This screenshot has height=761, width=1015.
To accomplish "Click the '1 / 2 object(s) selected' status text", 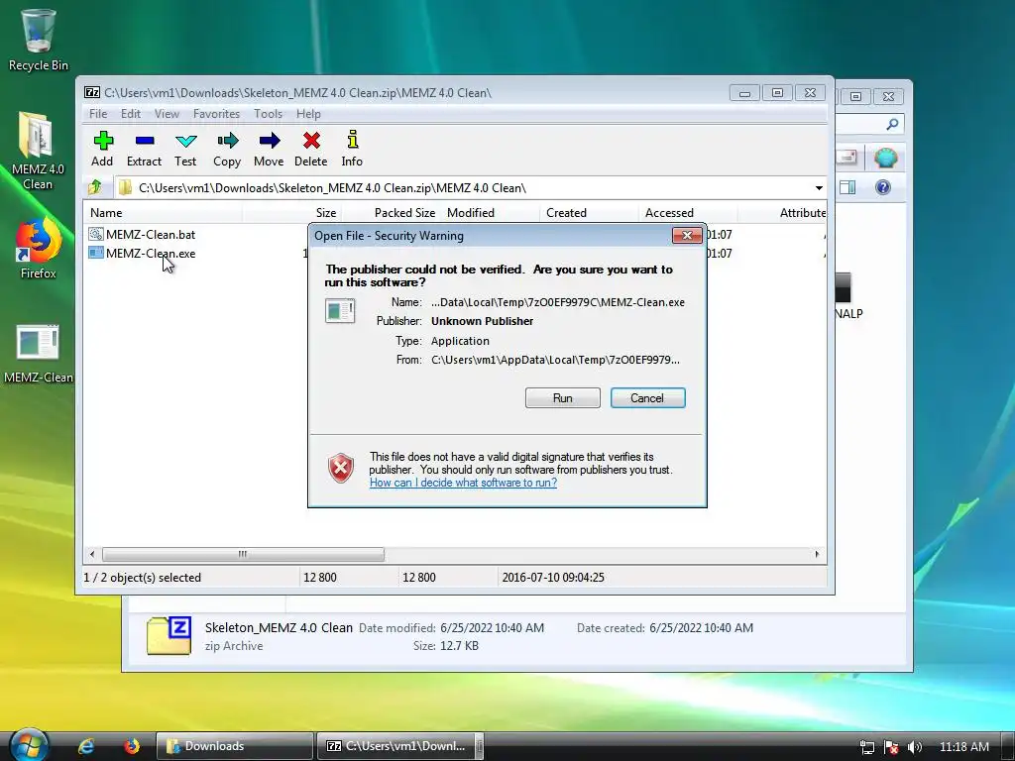I will tap(143, 578).
